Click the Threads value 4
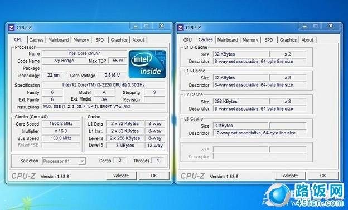Viewport: 348px width, 210px height. (x=158, y=161)
